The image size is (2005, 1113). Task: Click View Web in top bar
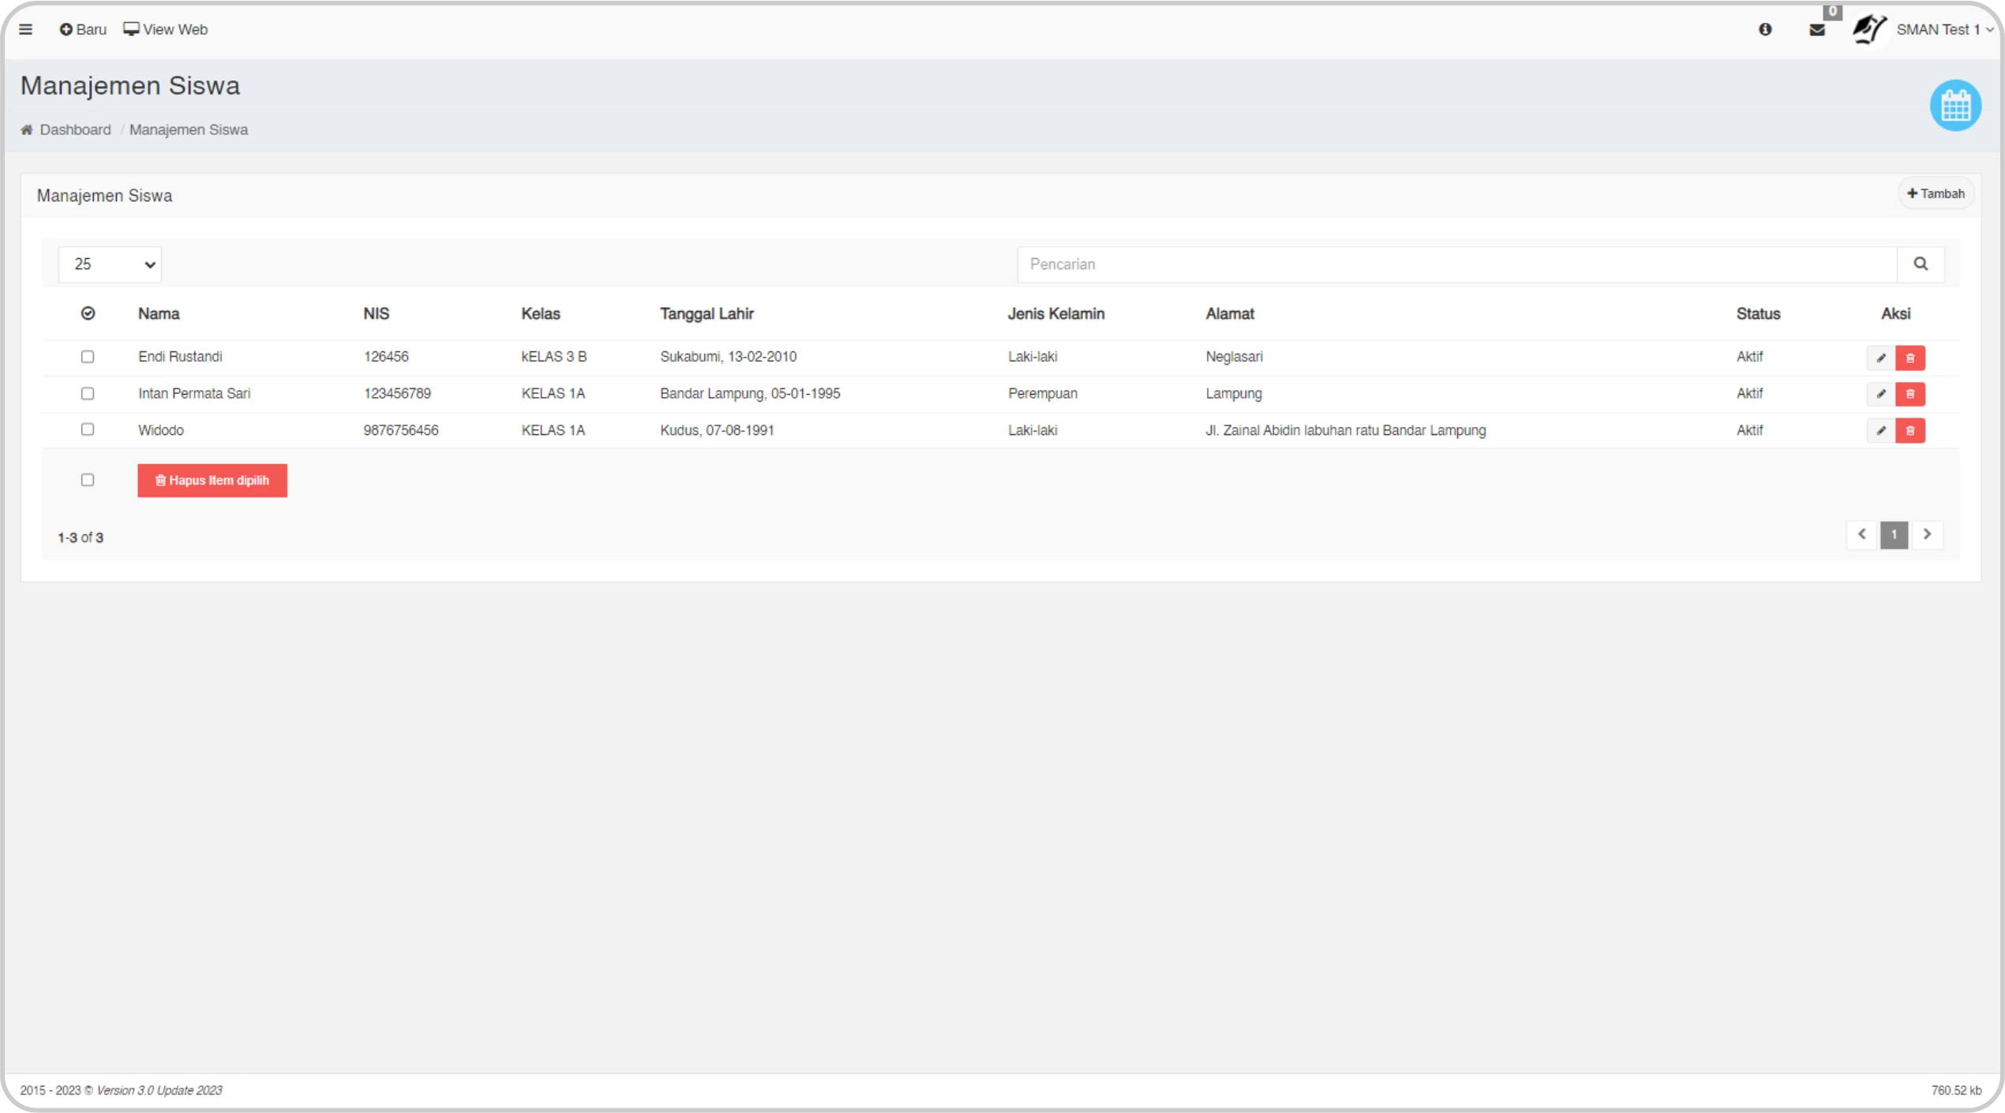pos(166,30)
